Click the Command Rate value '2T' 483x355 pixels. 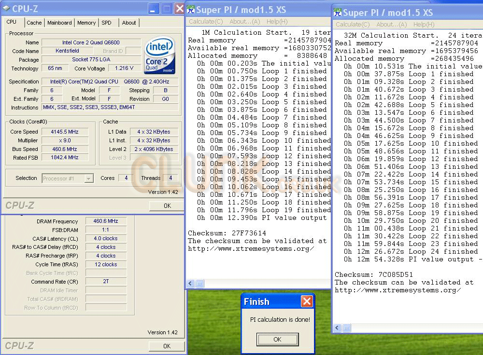click(x=106, y=281)
